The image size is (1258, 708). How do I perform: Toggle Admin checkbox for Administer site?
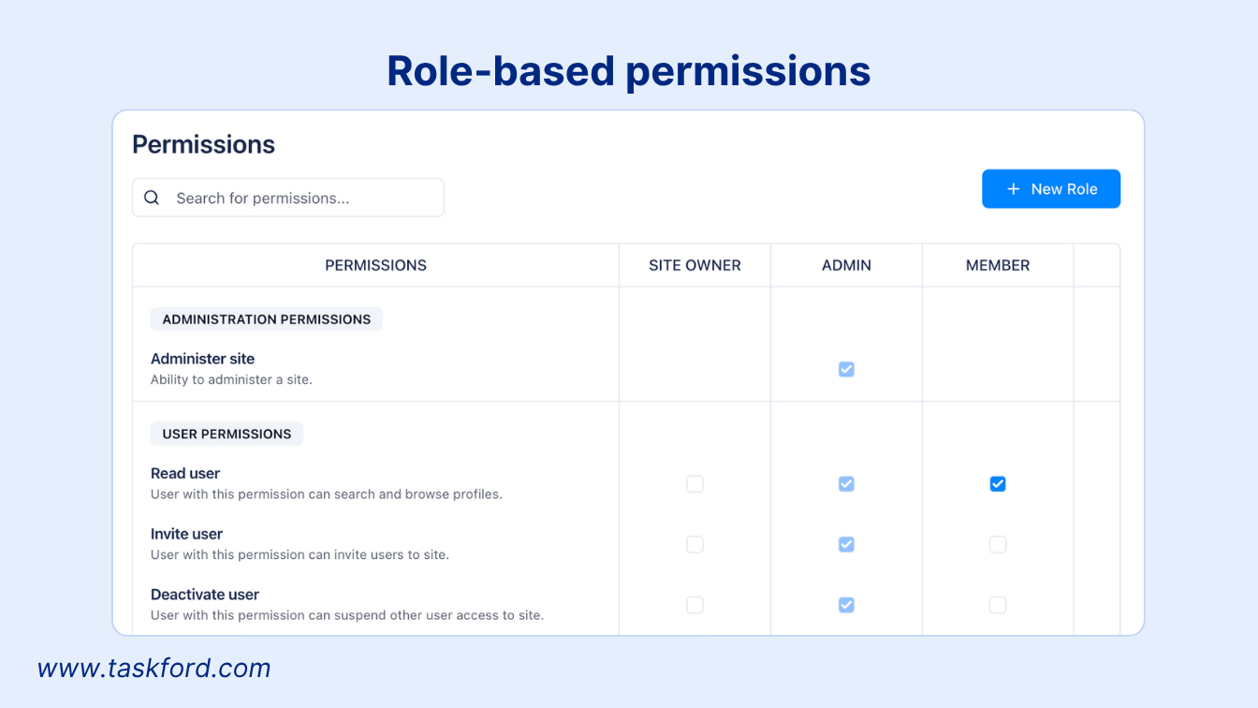[846, 369]
